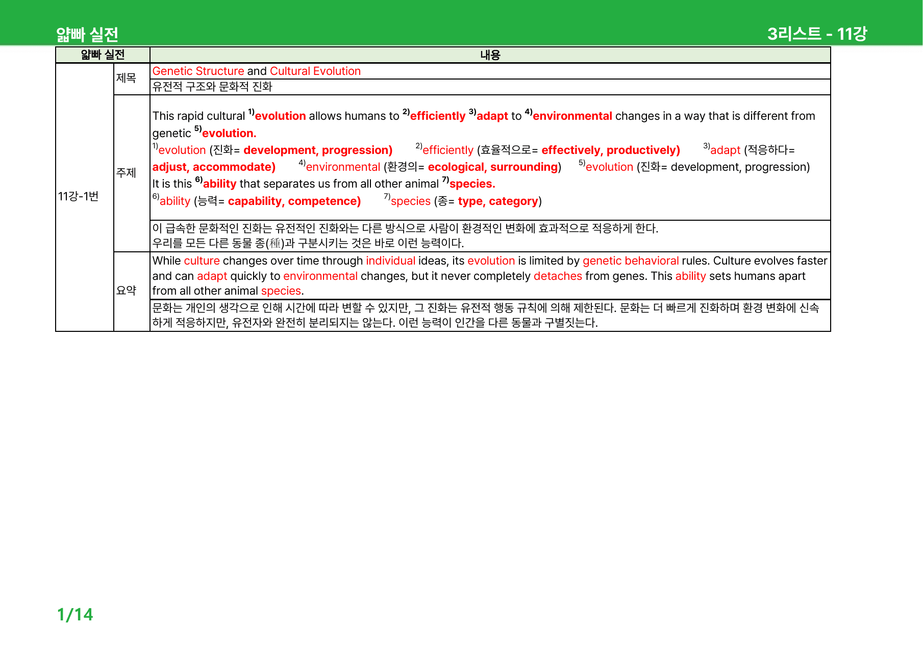The image size is (923, 652).
Task: Click the bold word 'species.' after 'other animal'
Action: (472, 184)
